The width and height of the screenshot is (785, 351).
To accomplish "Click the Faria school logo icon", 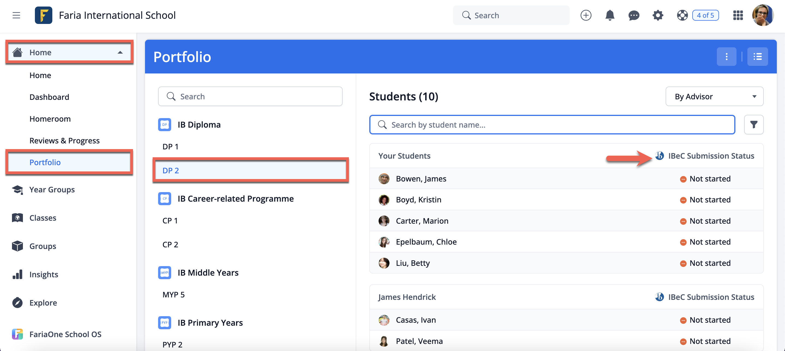I will tap(43, 15).
